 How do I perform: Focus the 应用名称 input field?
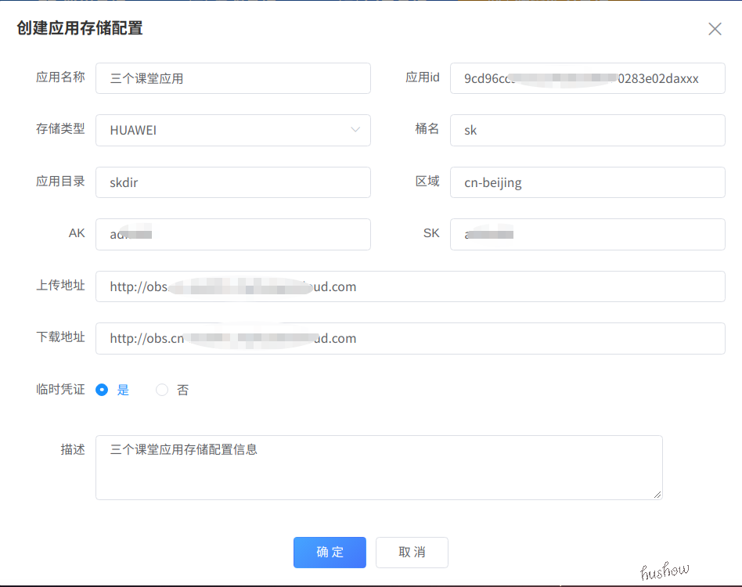point(232,78)
